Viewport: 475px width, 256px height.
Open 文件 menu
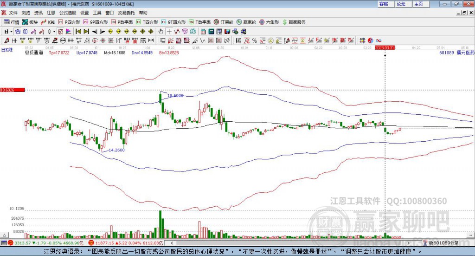pyautogui.click(x=13, y=13)
